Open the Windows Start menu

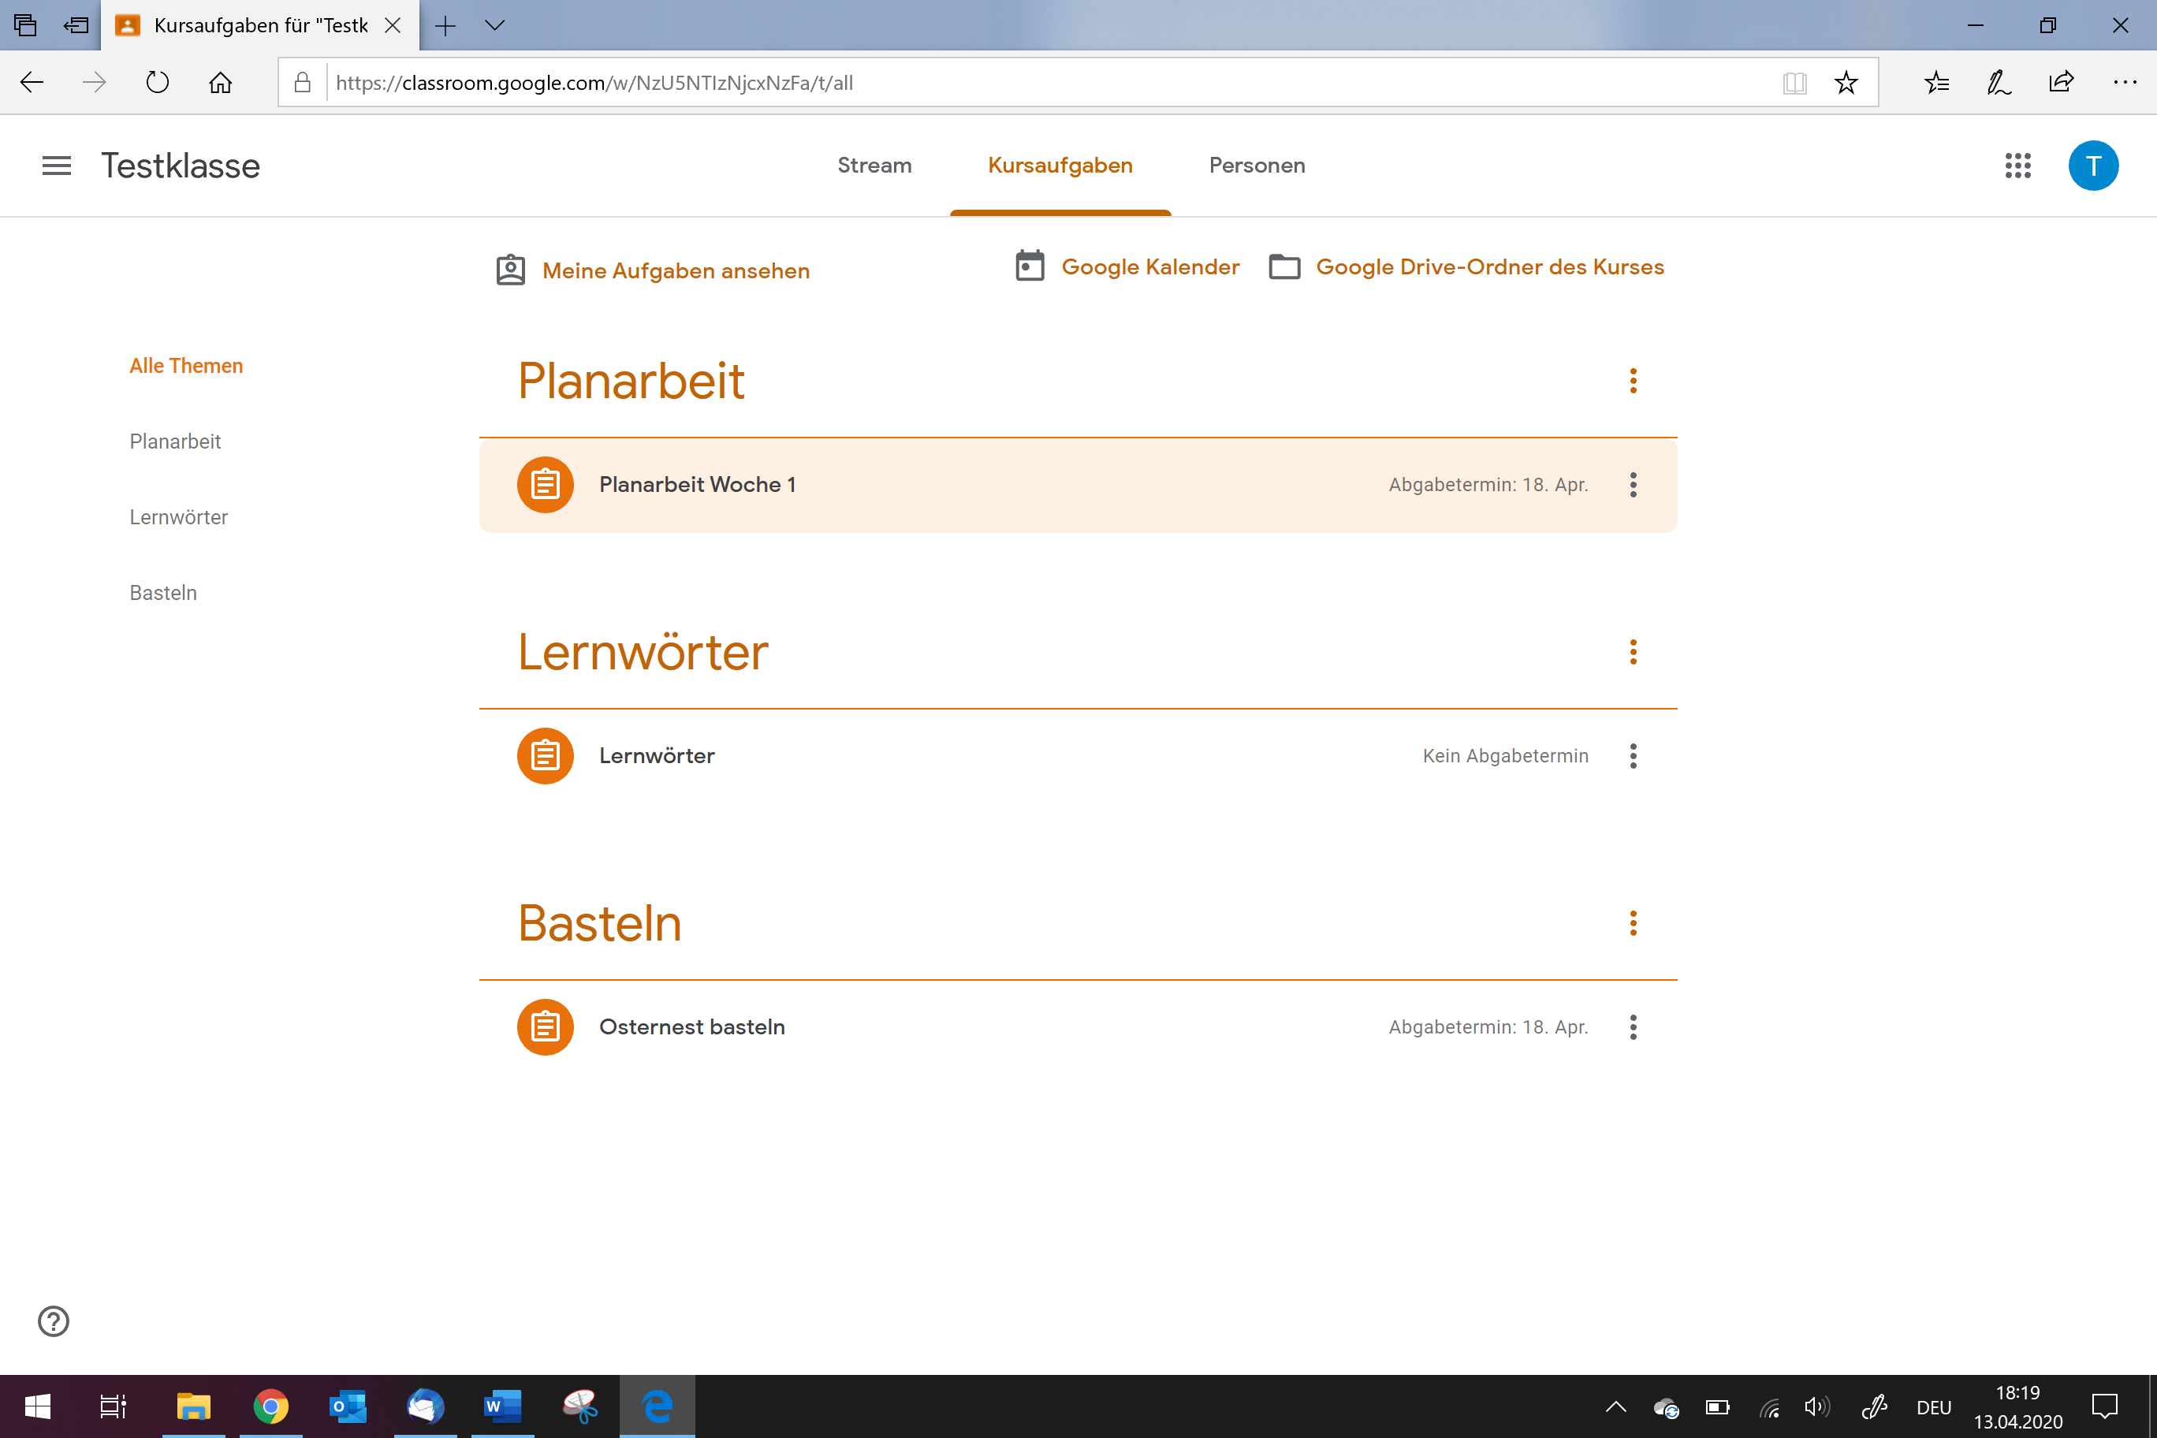click(38, 1406)
